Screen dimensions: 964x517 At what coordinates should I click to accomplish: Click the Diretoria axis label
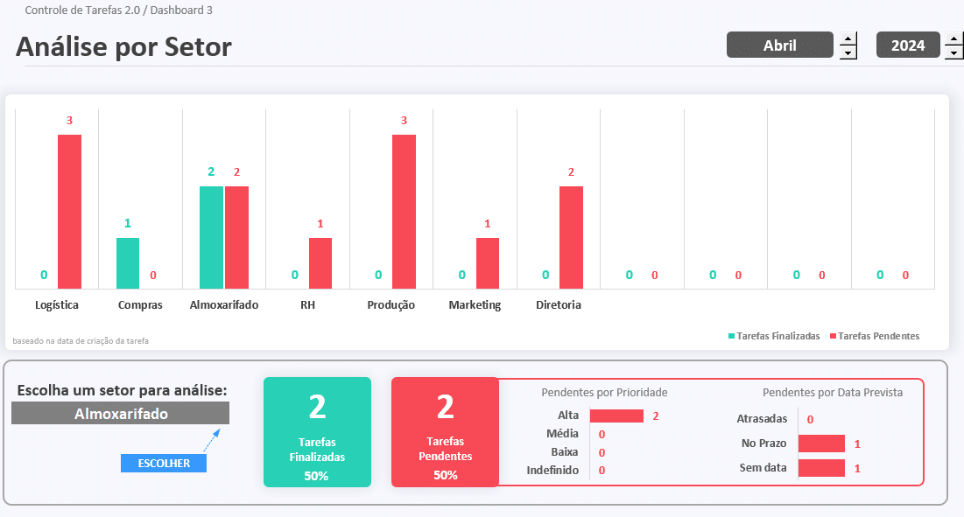point(559,305)
